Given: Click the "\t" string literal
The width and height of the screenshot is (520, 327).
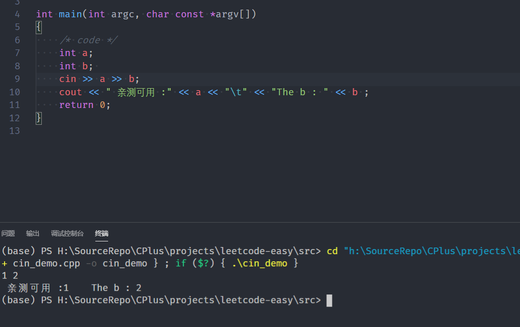Looking at the screenshot, I should [236, 92].
